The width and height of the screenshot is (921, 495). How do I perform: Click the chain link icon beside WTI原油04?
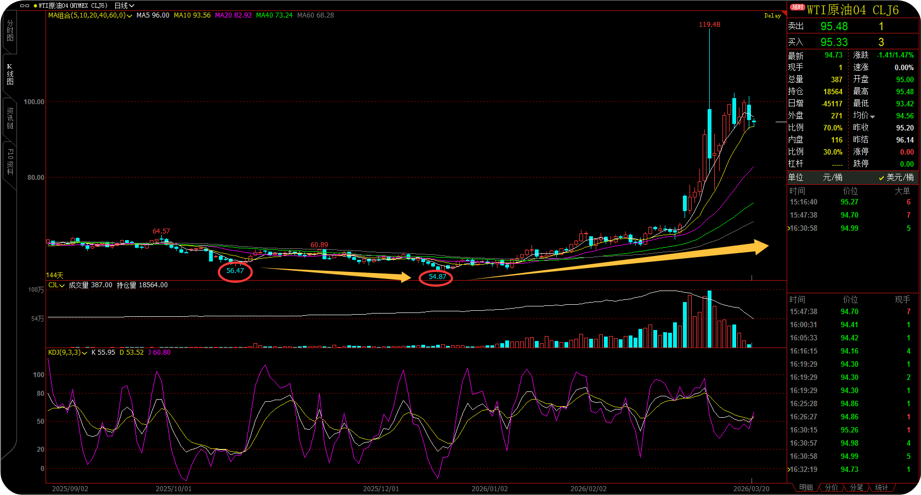[24, 5]
